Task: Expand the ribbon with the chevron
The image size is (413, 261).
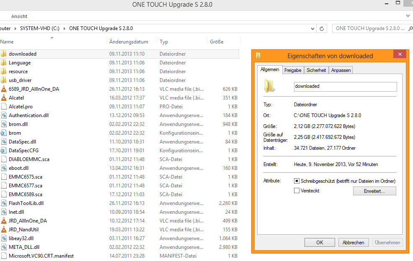Action: tap(408, 16)
